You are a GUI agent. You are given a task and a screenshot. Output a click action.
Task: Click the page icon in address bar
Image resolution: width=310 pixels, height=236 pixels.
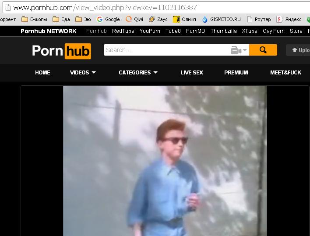(8, 7)
